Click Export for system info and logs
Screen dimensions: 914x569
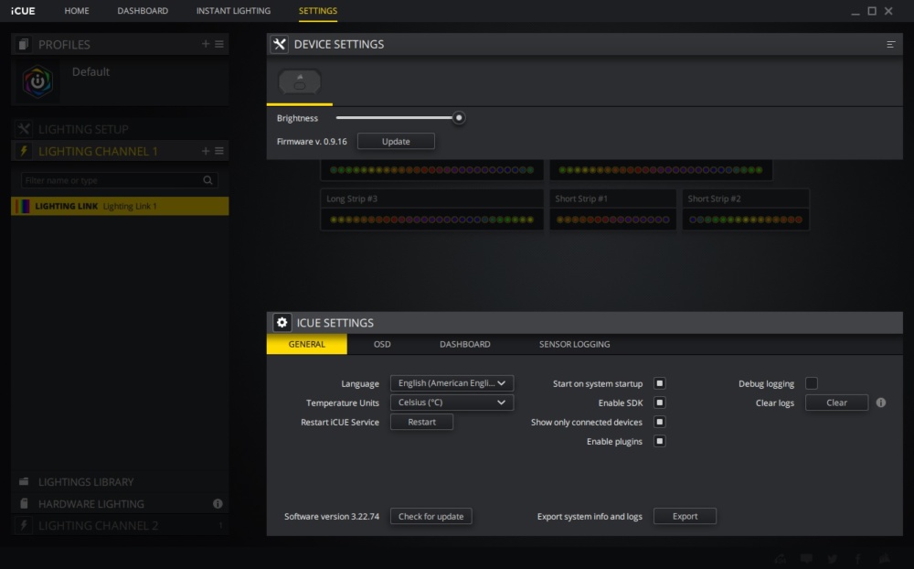coord(685,516)
